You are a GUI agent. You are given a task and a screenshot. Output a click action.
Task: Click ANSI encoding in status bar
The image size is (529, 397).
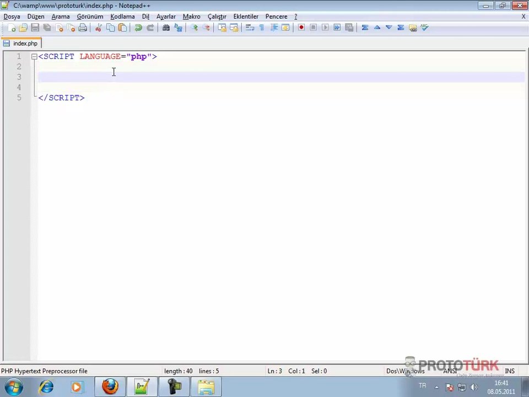coord(450,371)
